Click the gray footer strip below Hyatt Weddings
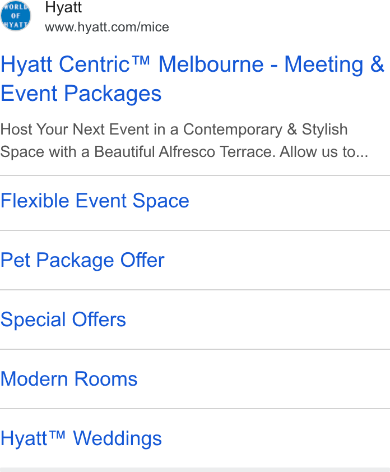390x472 pixels. pyautogui.click(x=195, y=470)
